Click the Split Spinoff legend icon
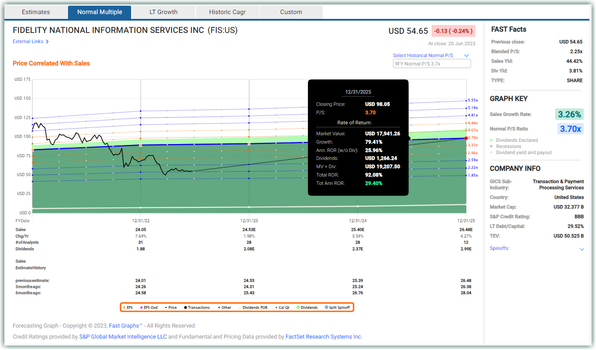The image size is (596, 350). 326,307
